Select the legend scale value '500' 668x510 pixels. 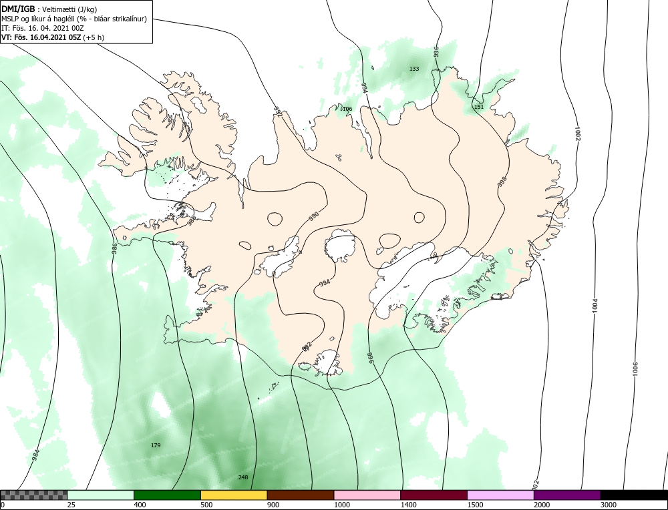pyautogui.click(x=206, y=505)
